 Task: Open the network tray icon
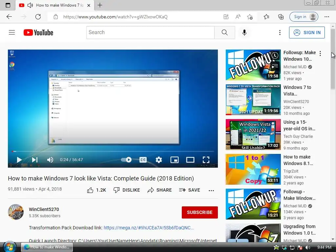292,247
